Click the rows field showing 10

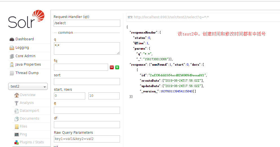click(x=104, y=96)
